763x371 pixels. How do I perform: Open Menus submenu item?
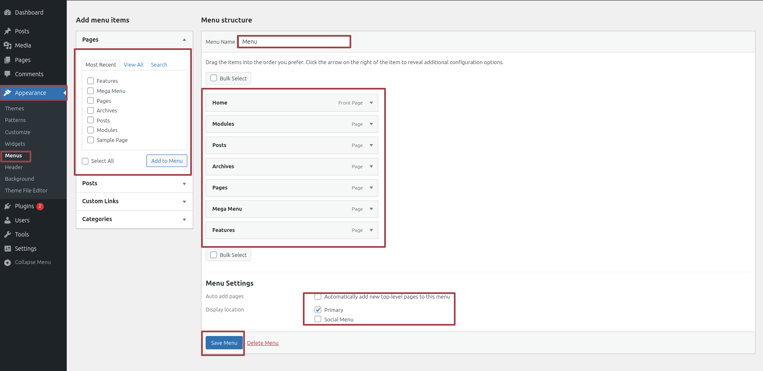pos(13,155)
